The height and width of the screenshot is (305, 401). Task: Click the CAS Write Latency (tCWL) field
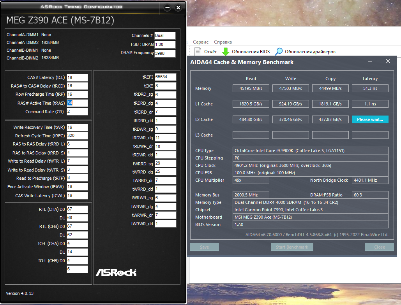point(77,196)
